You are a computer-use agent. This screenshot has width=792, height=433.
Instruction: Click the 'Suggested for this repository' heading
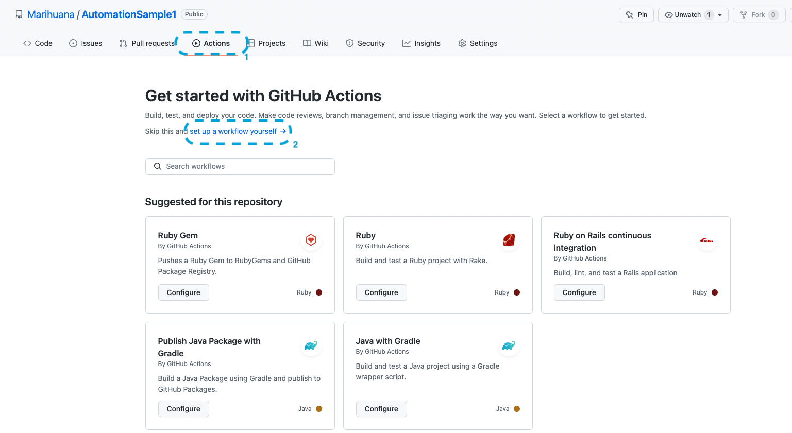click(214, 202)
